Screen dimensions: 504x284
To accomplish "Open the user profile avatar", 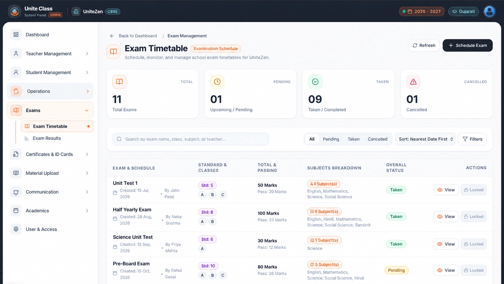I will click(x=489, y=11).
